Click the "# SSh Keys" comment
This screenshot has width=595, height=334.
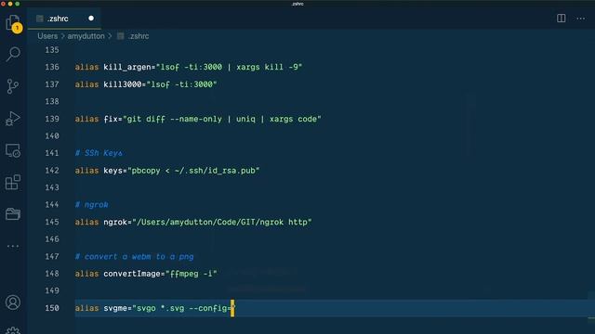[99, 153]
